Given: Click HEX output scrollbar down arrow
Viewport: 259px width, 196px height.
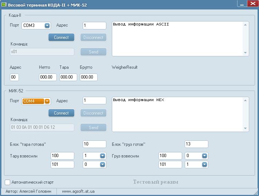Looking at the screenshot, I should [245, 128].
